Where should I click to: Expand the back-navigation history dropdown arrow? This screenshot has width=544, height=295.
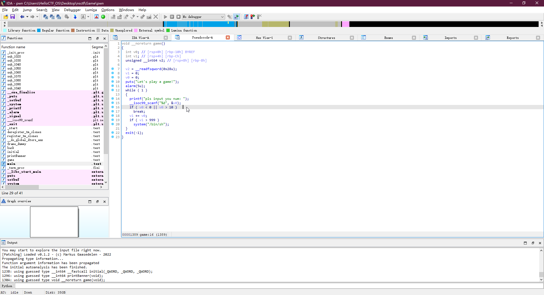click(x=27, y=17)
